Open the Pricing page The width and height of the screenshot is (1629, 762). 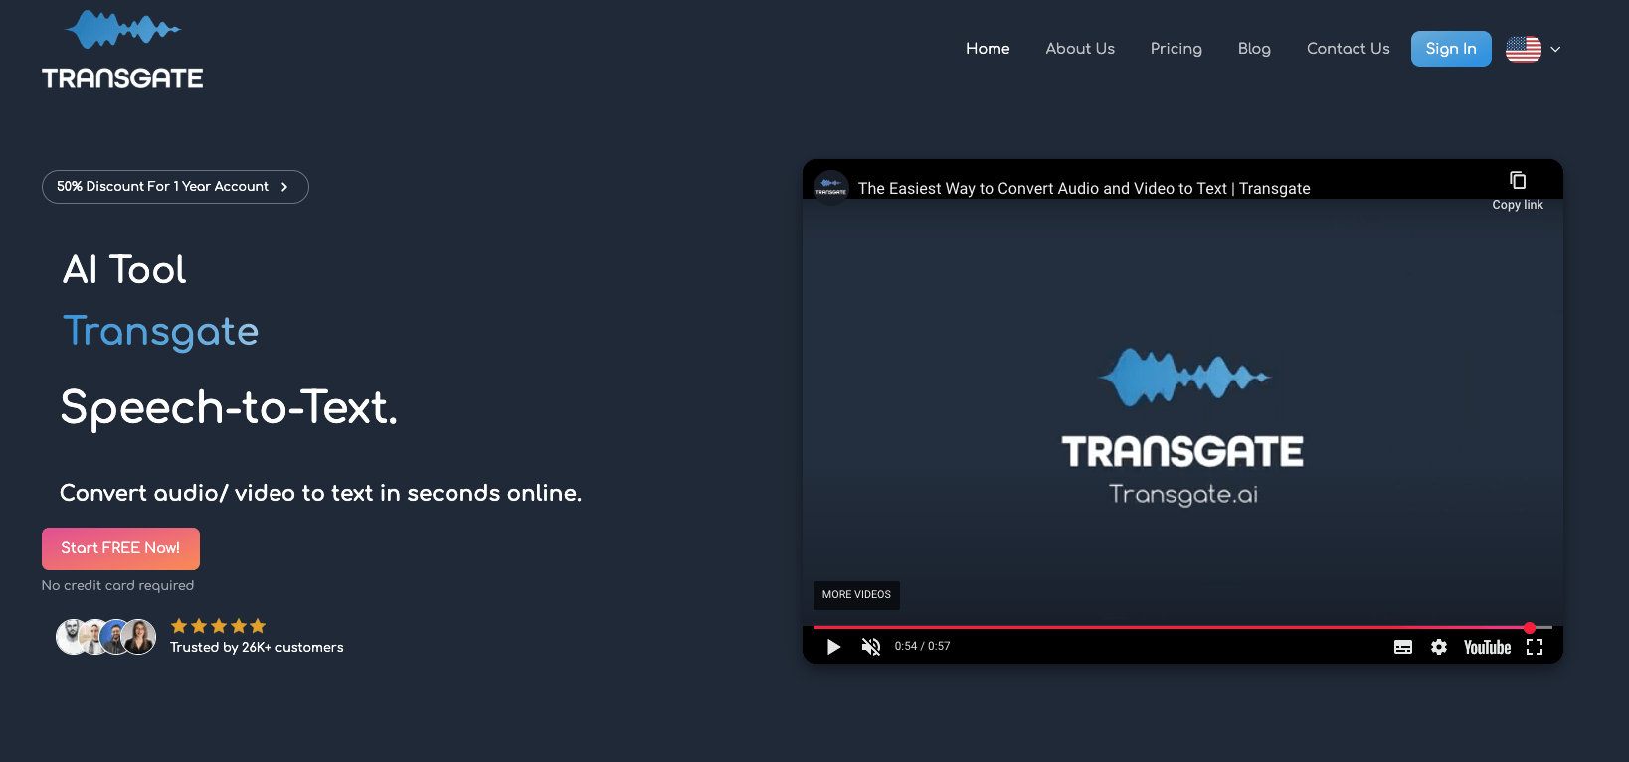(1176, 48)
